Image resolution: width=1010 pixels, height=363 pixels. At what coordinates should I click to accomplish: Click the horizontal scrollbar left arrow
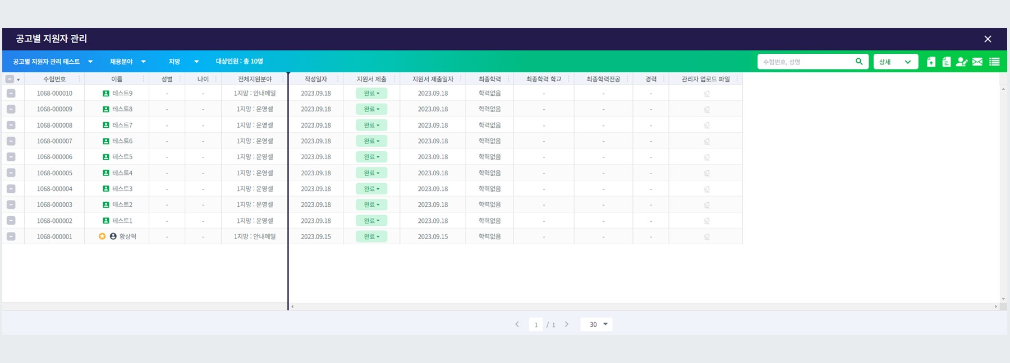tap(292, 306)
